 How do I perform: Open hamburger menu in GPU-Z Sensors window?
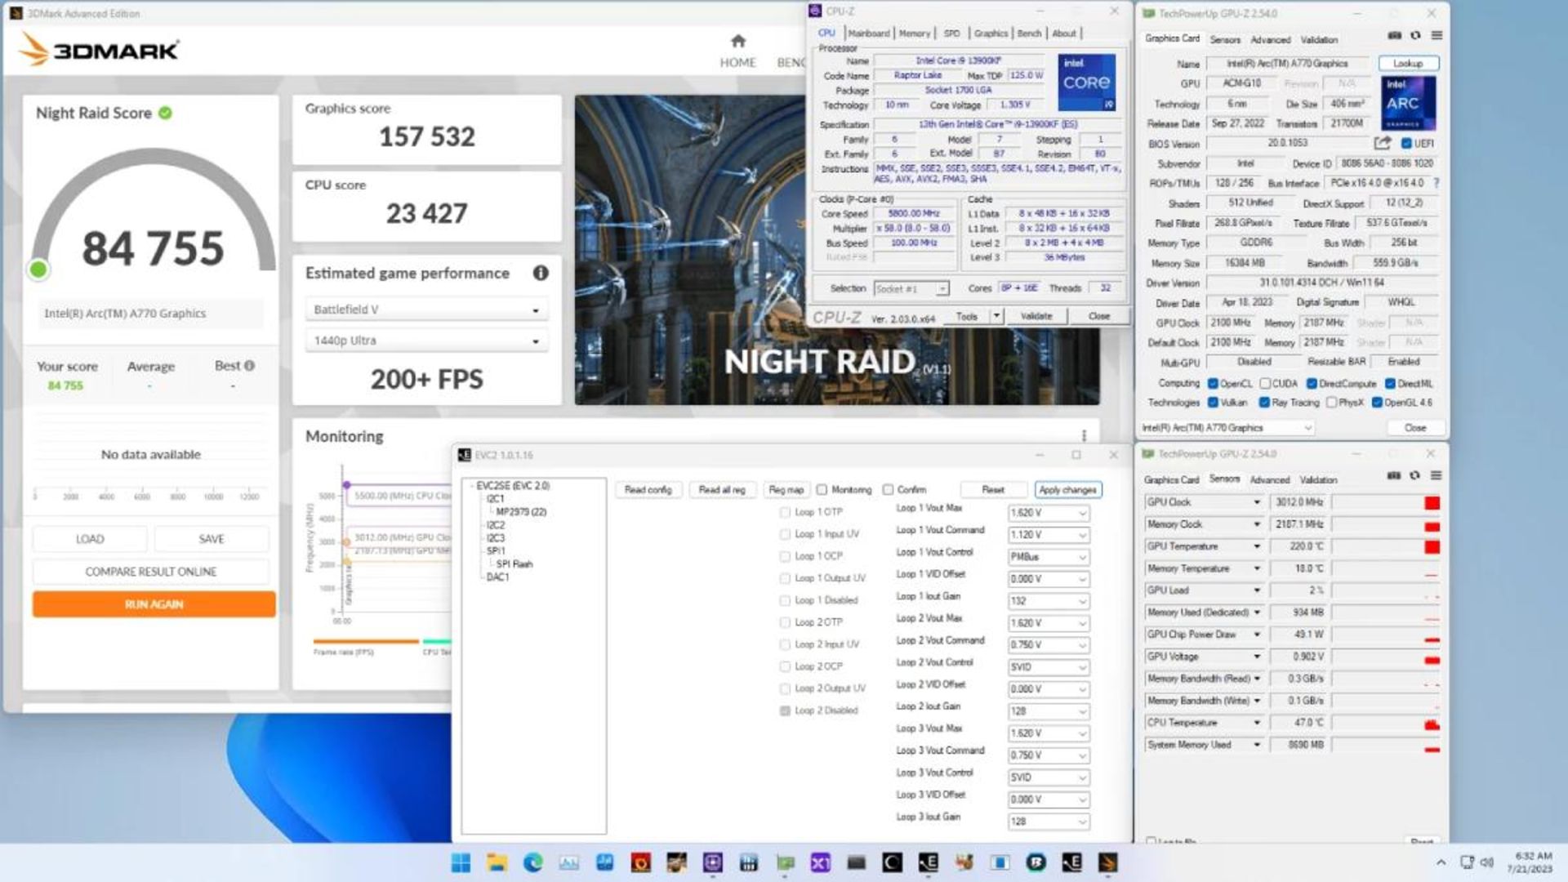pyautogui.click(x=1436, y=475)
